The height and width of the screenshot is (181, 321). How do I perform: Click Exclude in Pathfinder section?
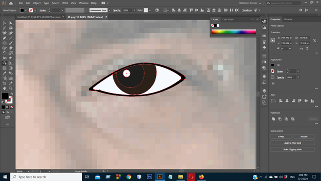coord(293,119)
